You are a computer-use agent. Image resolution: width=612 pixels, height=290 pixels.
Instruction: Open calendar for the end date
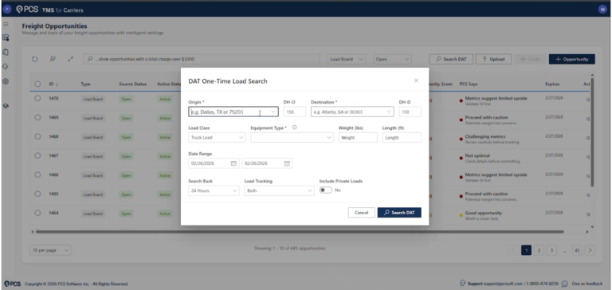[287, 163]
